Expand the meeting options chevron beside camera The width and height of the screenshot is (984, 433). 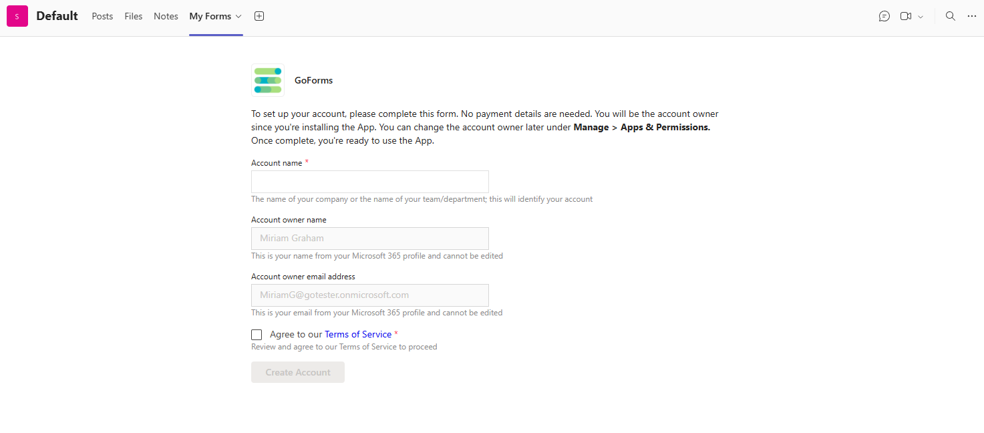click(x=921, y=17)
